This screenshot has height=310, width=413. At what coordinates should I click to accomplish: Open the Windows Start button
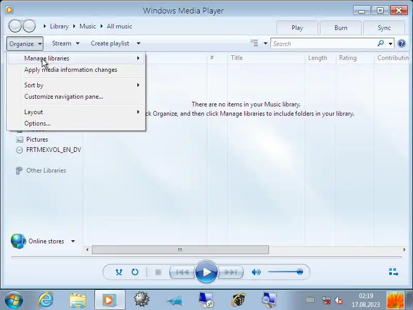14,300
